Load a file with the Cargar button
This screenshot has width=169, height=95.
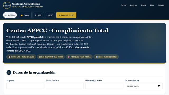tap(25, 15)
